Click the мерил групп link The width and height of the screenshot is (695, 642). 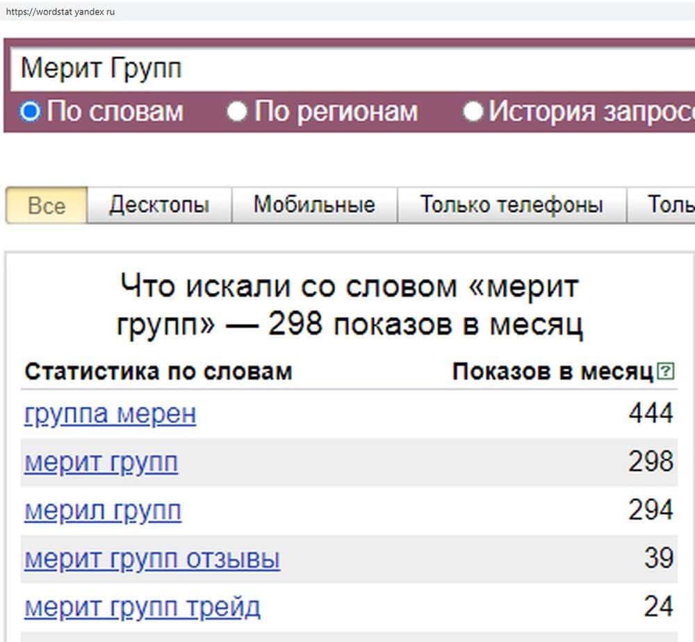pos(103,512)
